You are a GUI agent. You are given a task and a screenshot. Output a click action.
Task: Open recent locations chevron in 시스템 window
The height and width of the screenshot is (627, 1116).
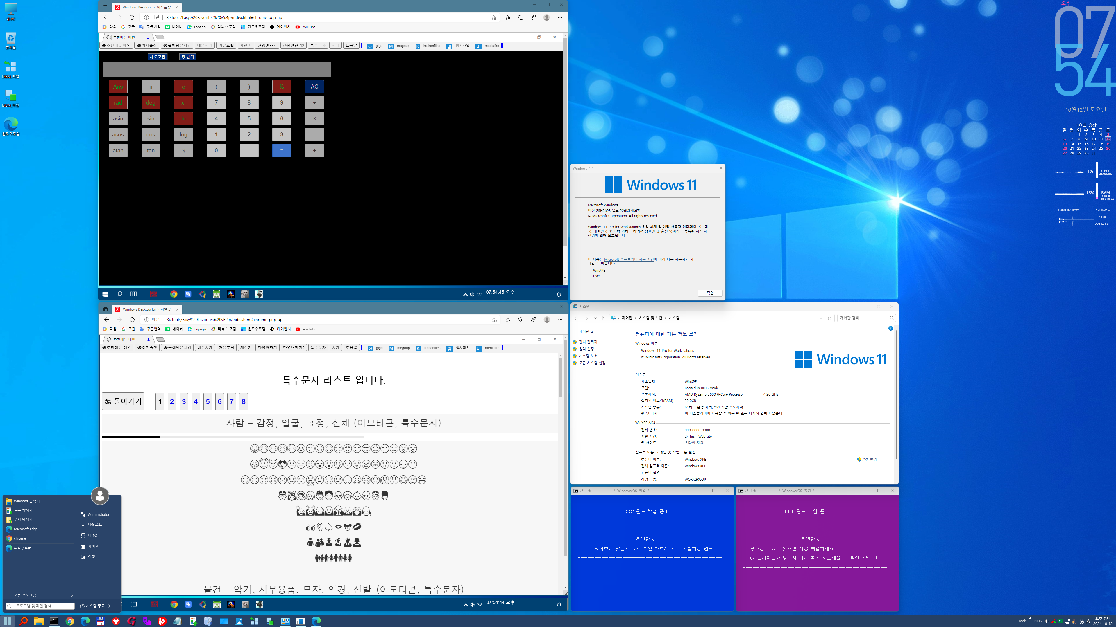(595, 318)
